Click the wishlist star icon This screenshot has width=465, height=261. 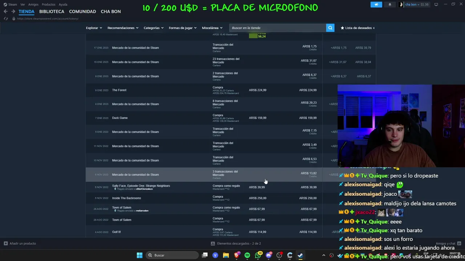coord(342,28)
